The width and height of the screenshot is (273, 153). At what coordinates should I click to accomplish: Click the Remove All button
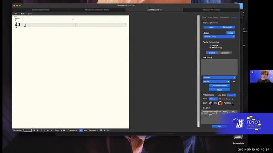pos(227,27)
